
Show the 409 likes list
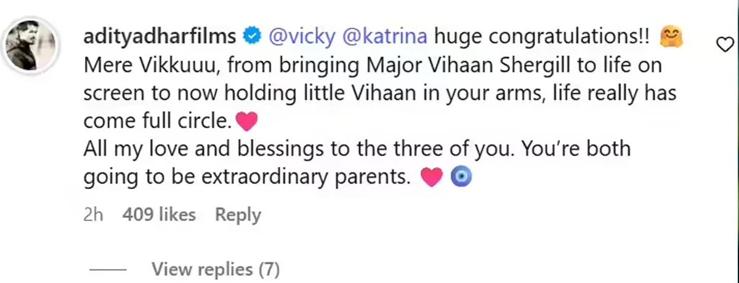pos(159,215)
